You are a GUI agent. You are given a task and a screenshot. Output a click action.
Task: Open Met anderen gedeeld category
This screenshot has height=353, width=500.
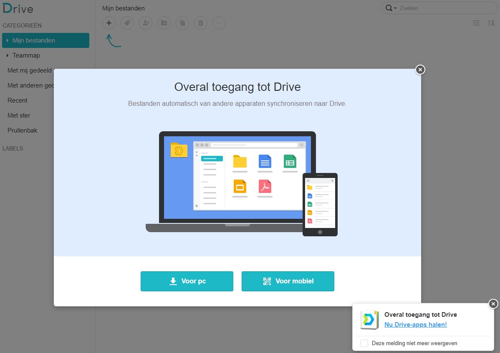[30, 85]
